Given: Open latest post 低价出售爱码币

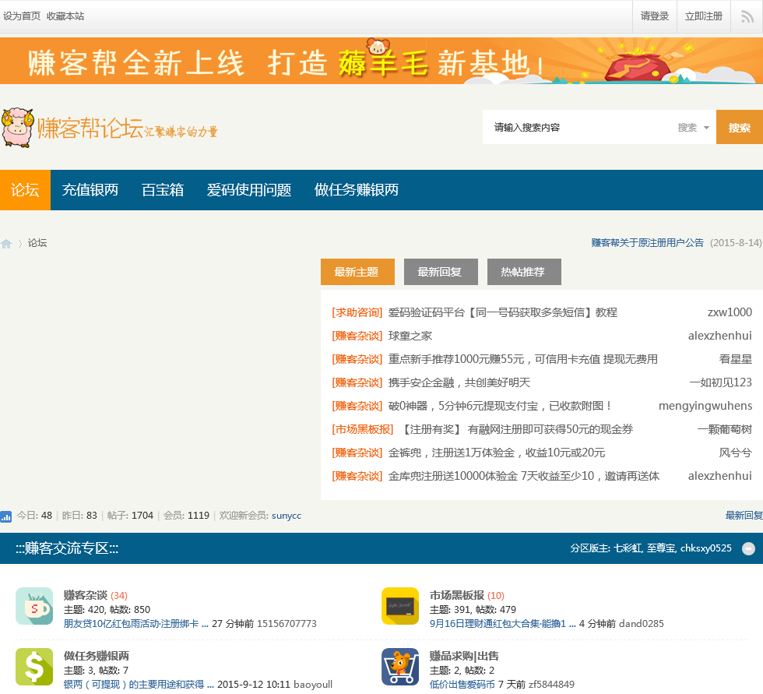Looking at the screenshot, I should (x=462, y=685).
